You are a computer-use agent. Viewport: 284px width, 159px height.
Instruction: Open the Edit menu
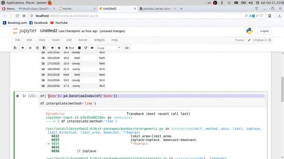29,40
